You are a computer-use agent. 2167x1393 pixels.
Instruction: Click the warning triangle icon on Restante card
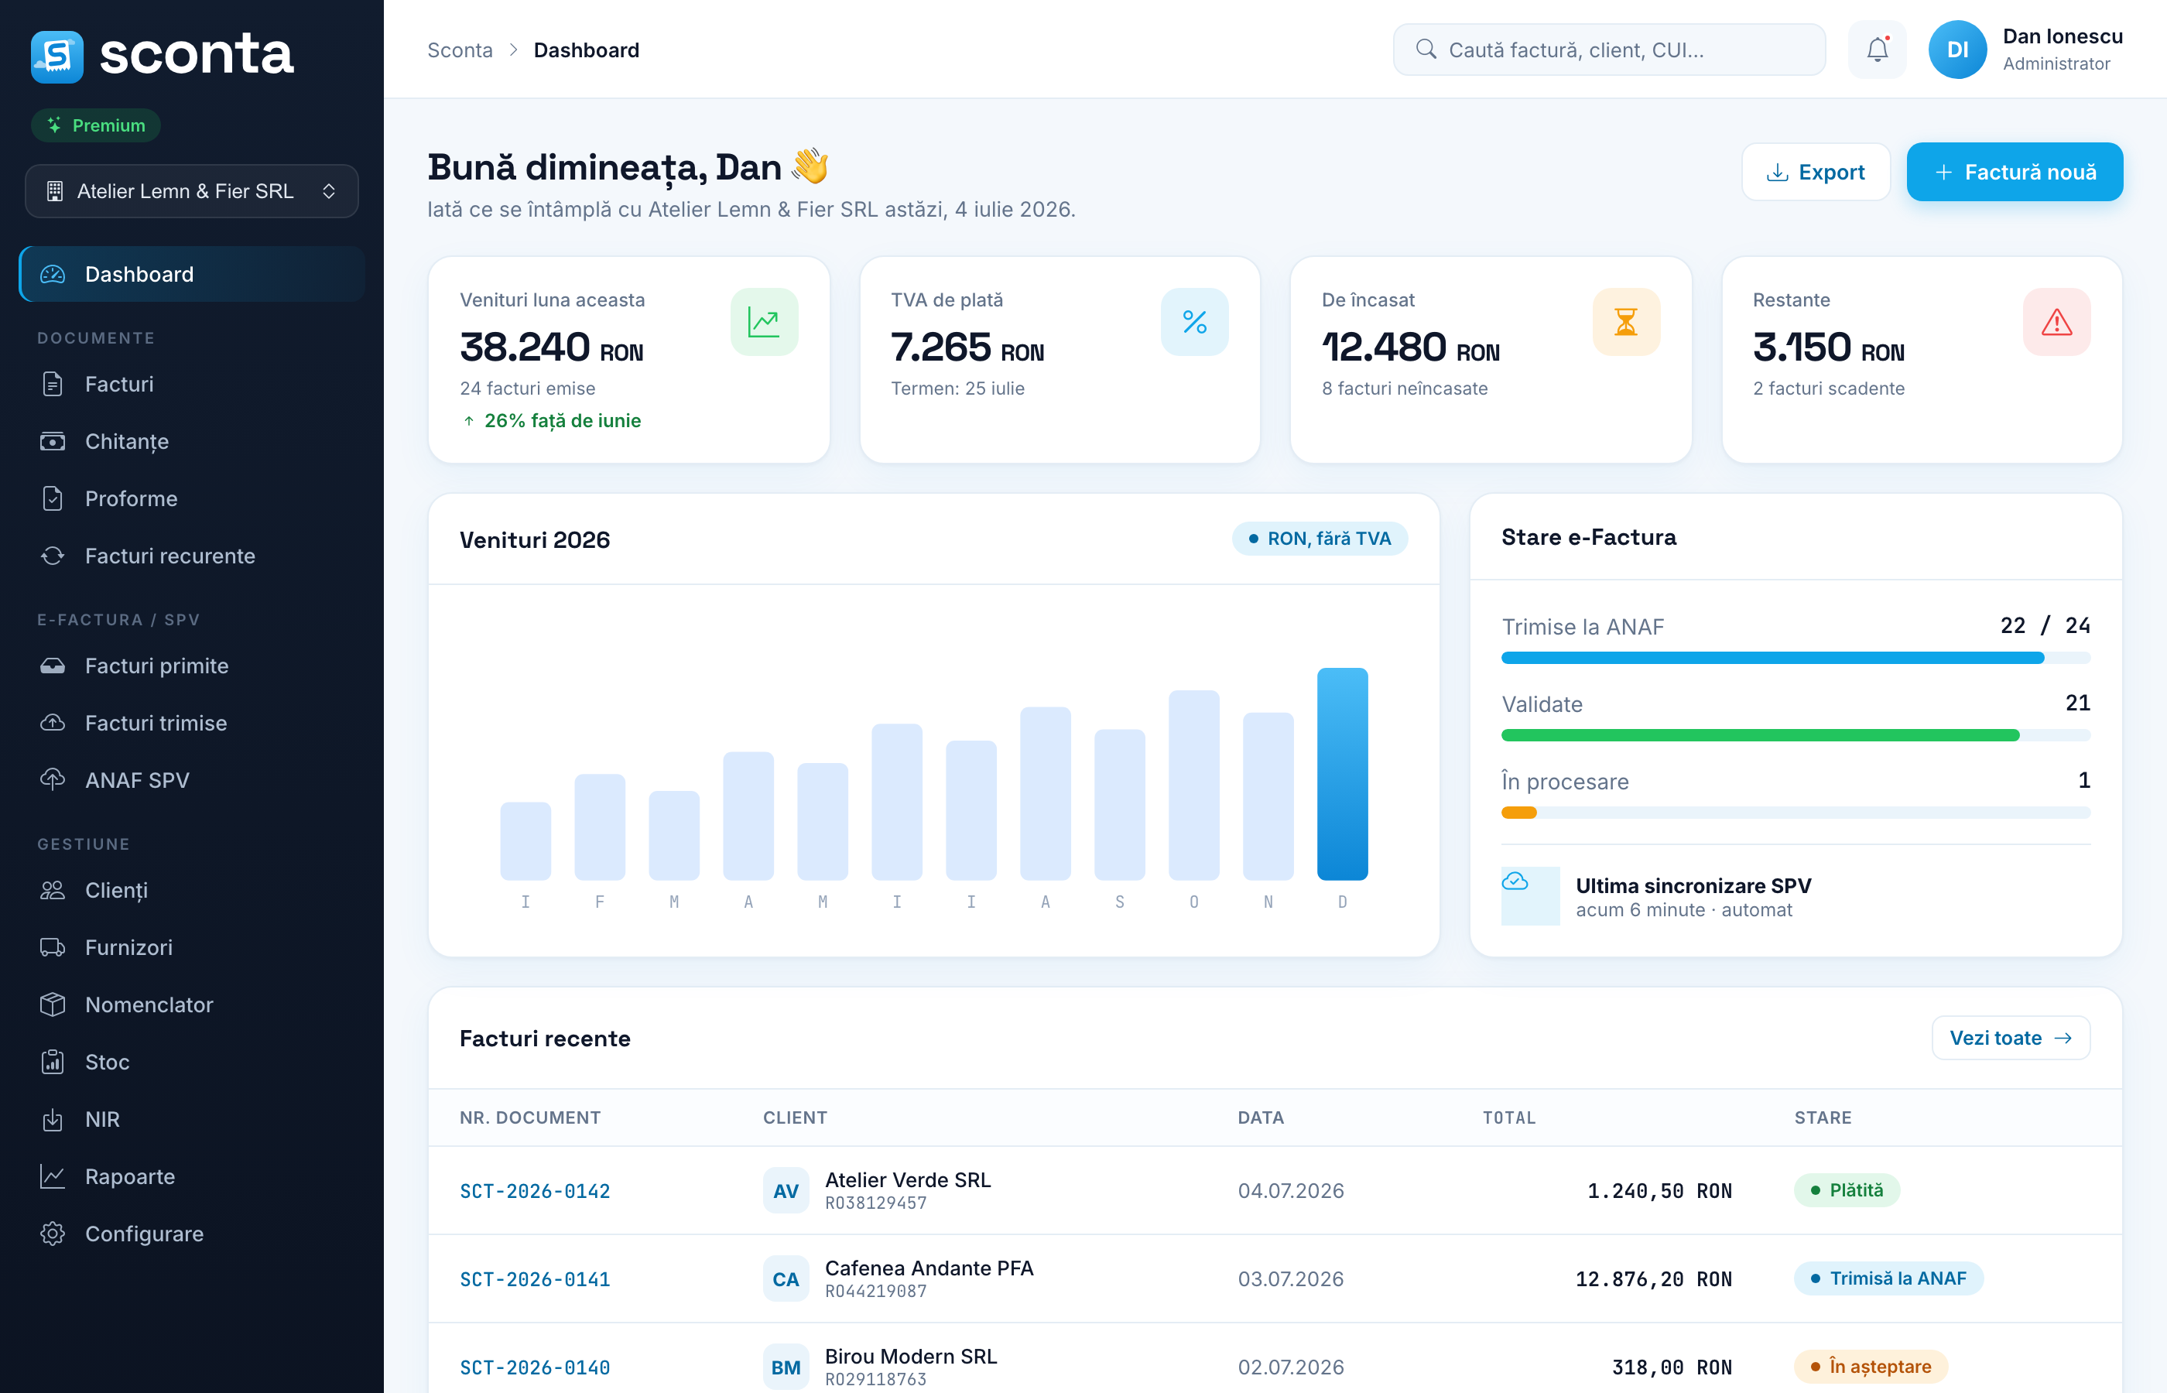[x=2056, y=322]
